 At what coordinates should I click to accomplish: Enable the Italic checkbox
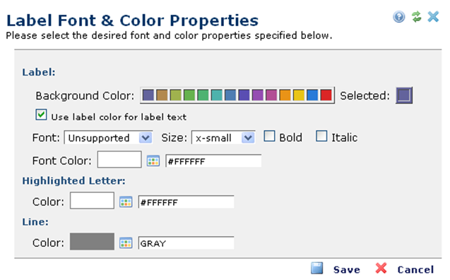321,136
